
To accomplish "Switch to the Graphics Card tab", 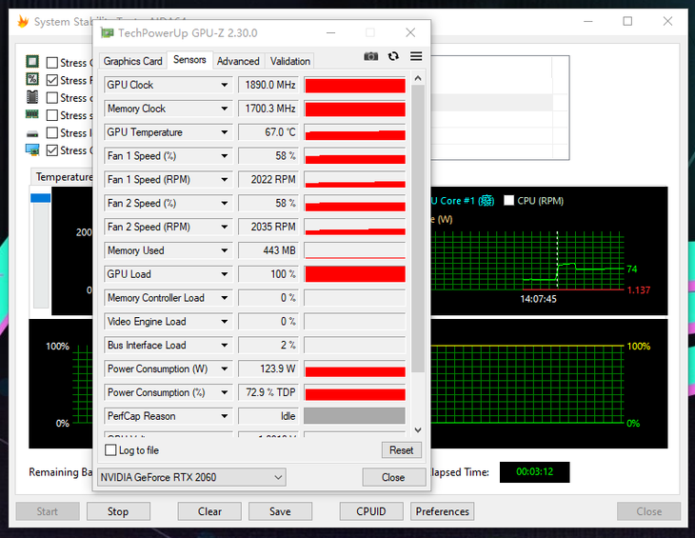I will pyautogui.click(x=133, y=61).
